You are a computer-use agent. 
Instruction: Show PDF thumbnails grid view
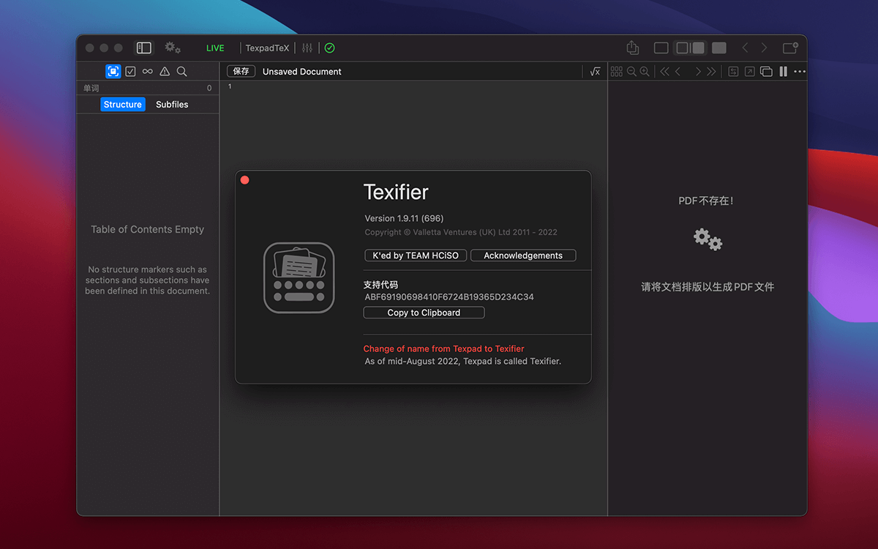pyautogui.click(x=617, y=71)
